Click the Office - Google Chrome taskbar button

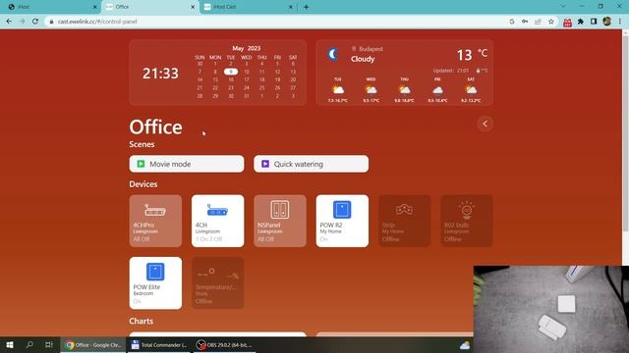(x=93, y=344)
